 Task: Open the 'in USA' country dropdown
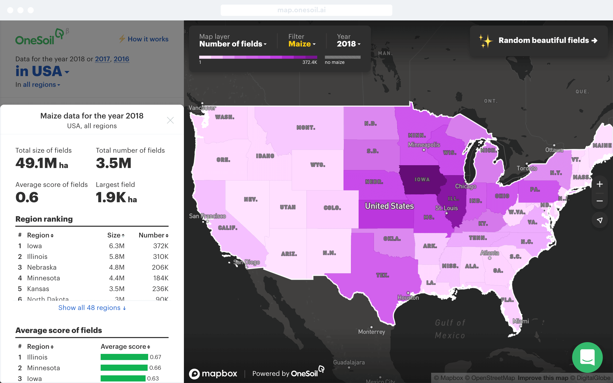pos(42,71)
